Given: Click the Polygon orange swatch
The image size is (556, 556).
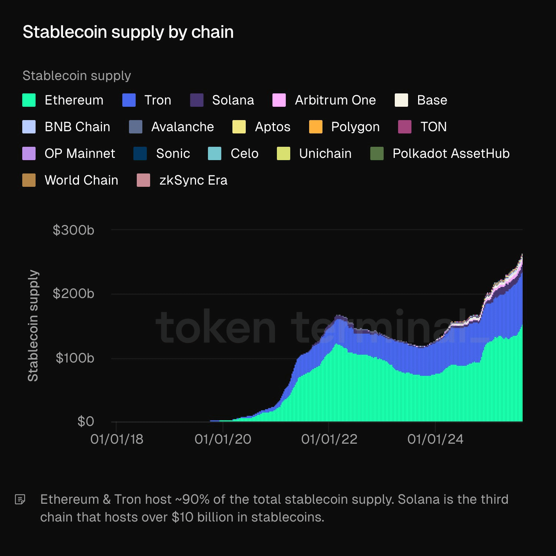Looking at the screenshot, I should (316, 127).
